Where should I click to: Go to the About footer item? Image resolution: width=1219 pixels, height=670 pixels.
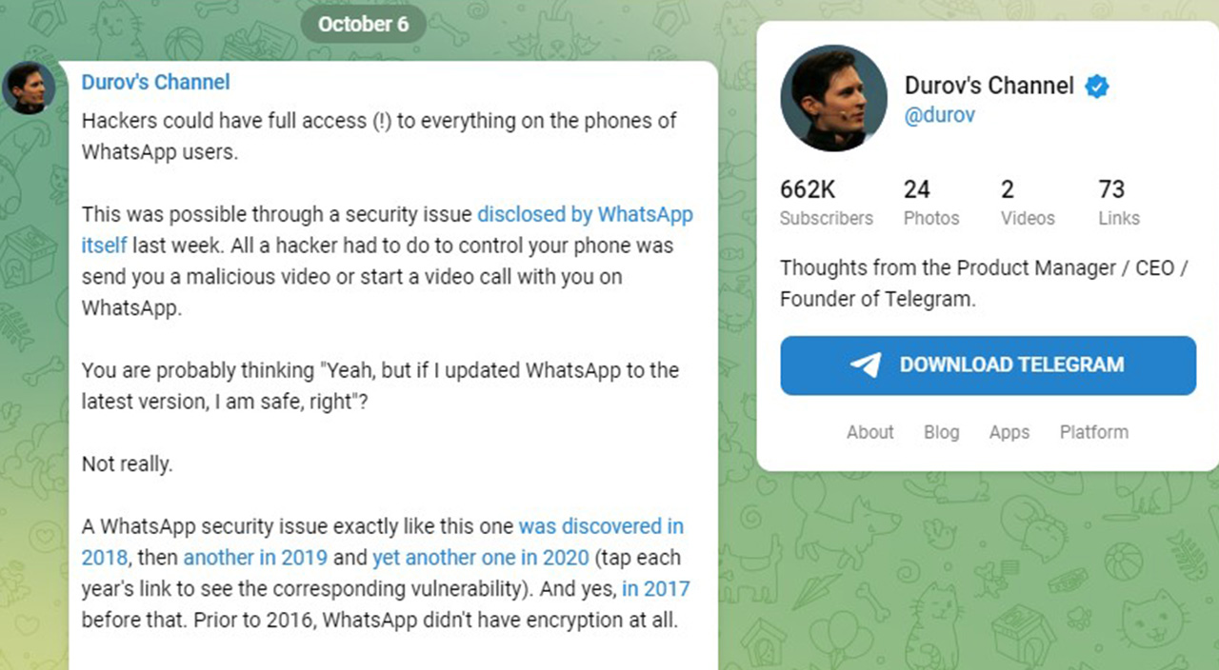pos(869,432)
